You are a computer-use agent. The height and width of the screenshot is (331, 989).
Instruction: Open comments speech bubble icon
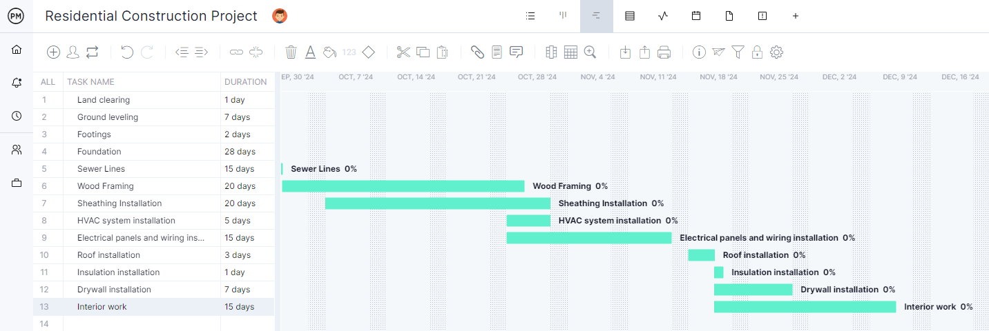516,52
